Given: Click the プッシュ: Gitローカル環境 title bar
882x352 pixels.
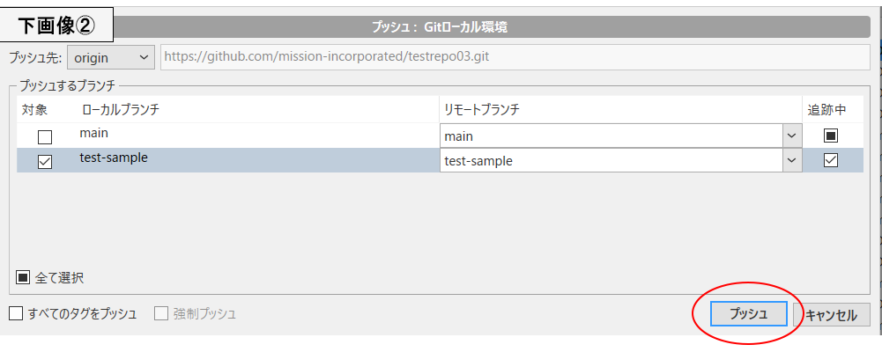Looking at the screenshot, I should (x=441, y=26).
